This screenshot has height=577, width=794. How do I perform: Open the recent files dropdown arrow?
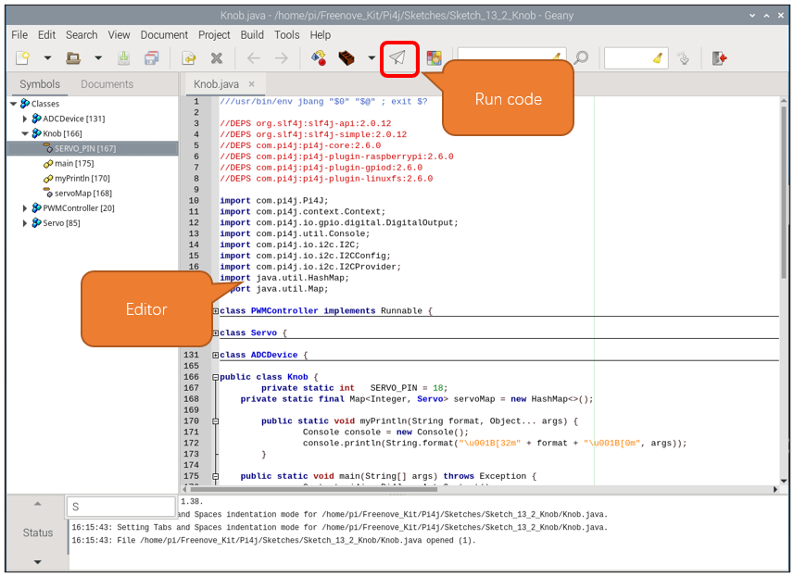[98, 58]
